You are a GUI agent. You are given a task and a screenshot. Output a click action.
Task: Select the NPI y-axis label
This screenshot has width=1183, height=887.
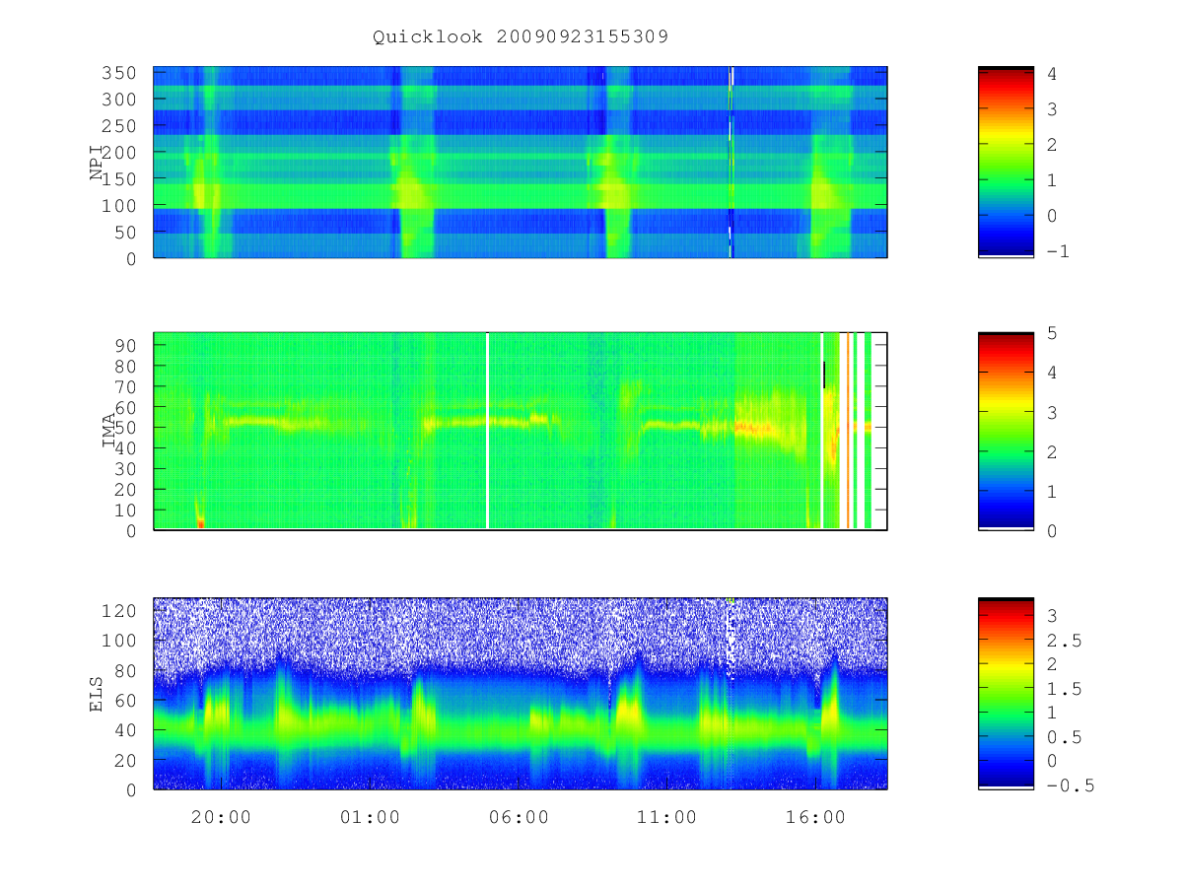(x=97, y=162)
